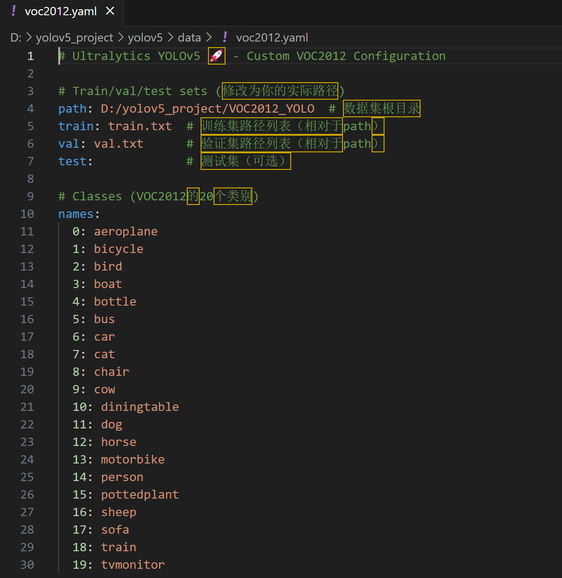Click the word 'person'
Viewport: 562px width, 578px height.
coord(122,477)
